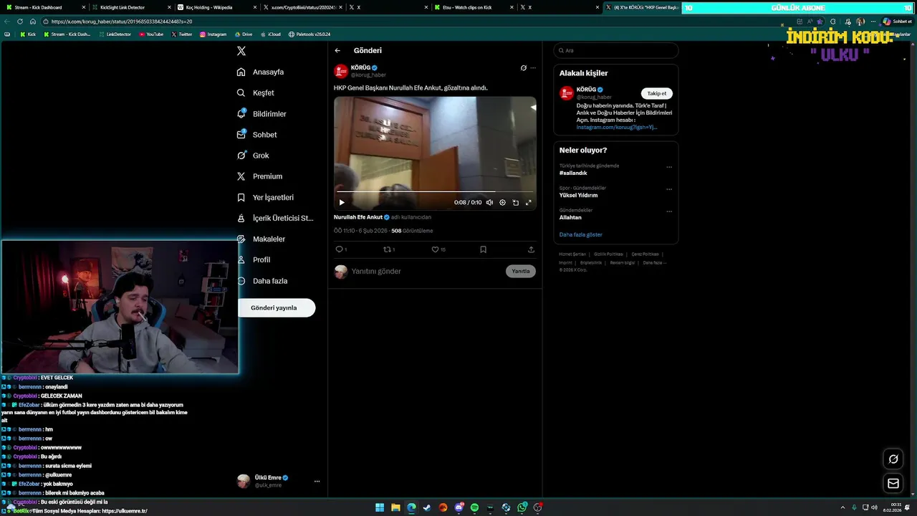Click Takip et for KÖRÜG
The height and width of the screenshot is (516, 917).
657,93
